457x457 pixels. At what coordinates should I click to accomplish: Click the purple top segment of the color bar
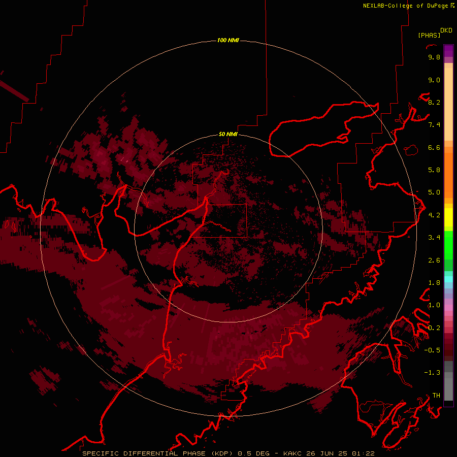tap(448, 51)
